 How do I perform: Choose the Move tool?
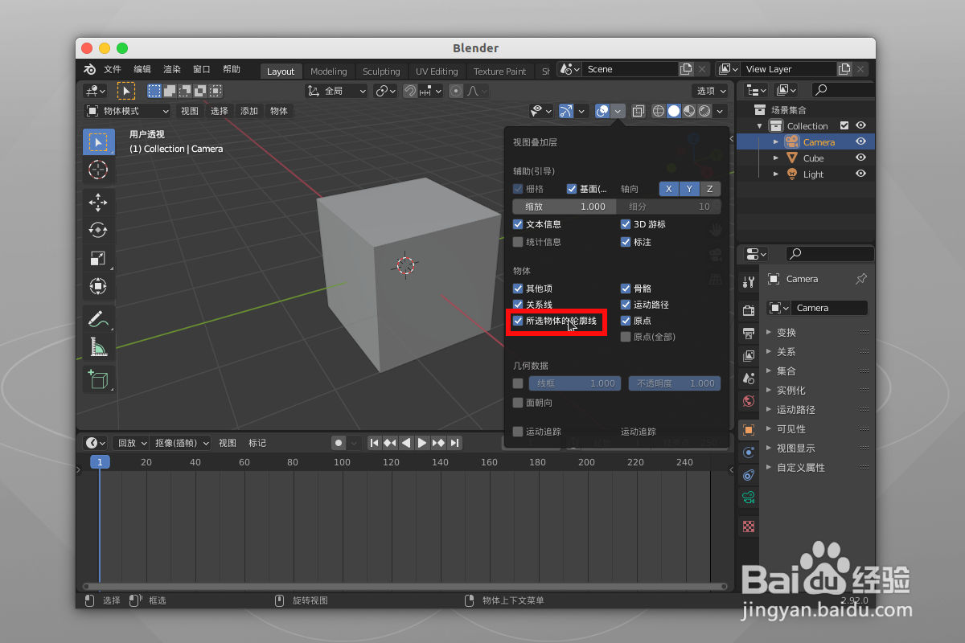[x=98, y=203]
